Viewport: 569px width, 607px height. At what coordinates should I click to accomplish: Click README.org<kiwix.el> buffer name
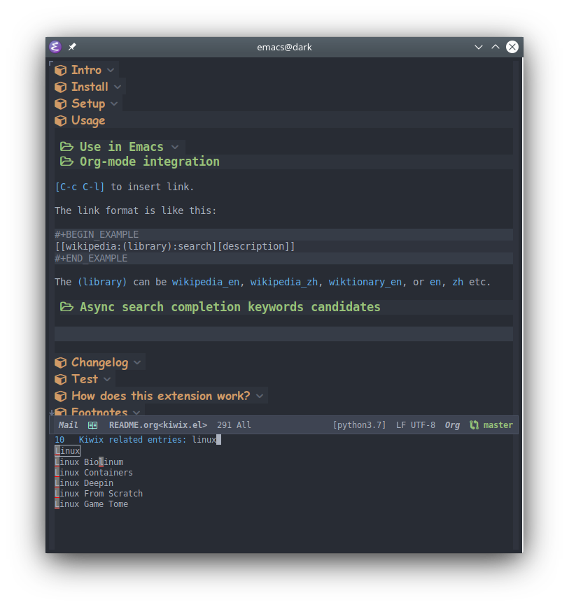click(x=158, y=425)
